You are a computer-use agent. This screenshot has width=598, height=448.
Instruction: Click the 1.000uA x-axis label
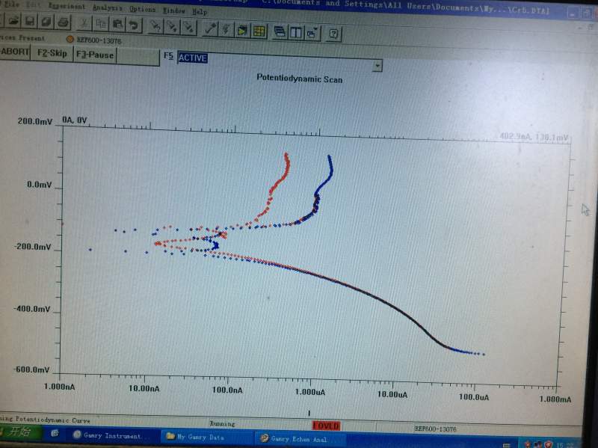pyautogui.click(x=310, y=392)
